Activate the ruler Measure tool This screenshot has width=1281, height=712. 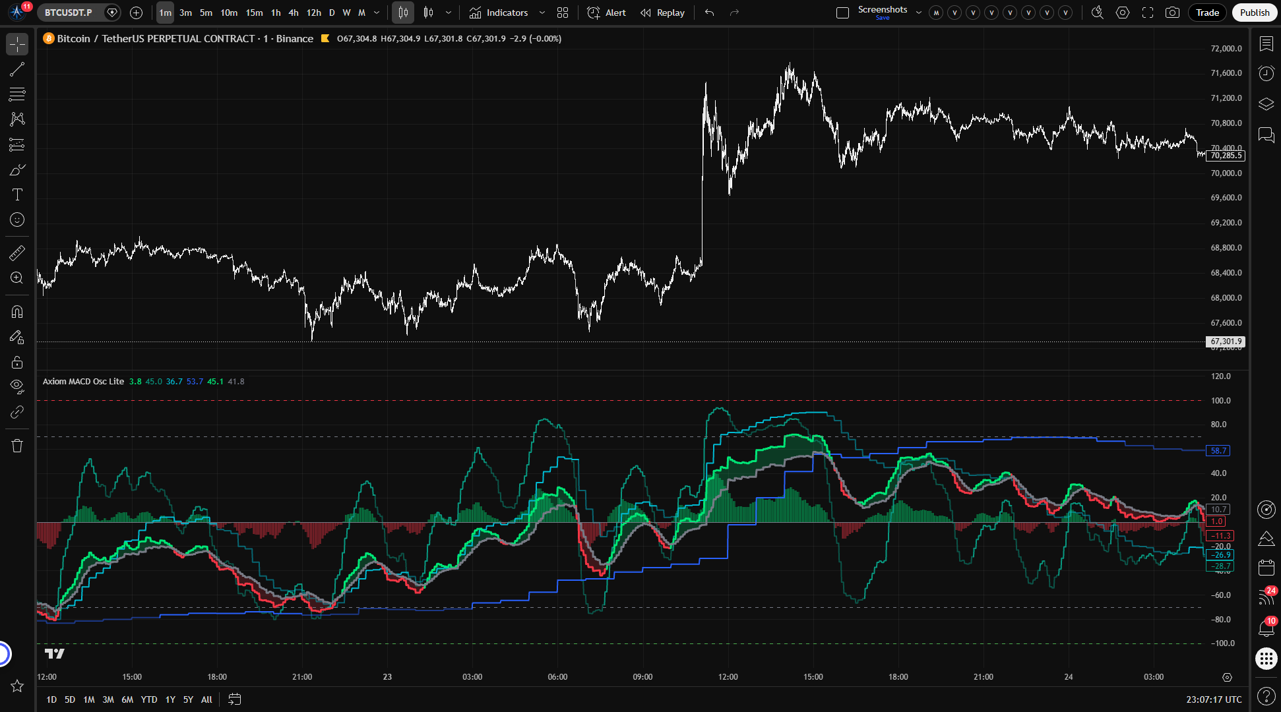click(17, 252)
